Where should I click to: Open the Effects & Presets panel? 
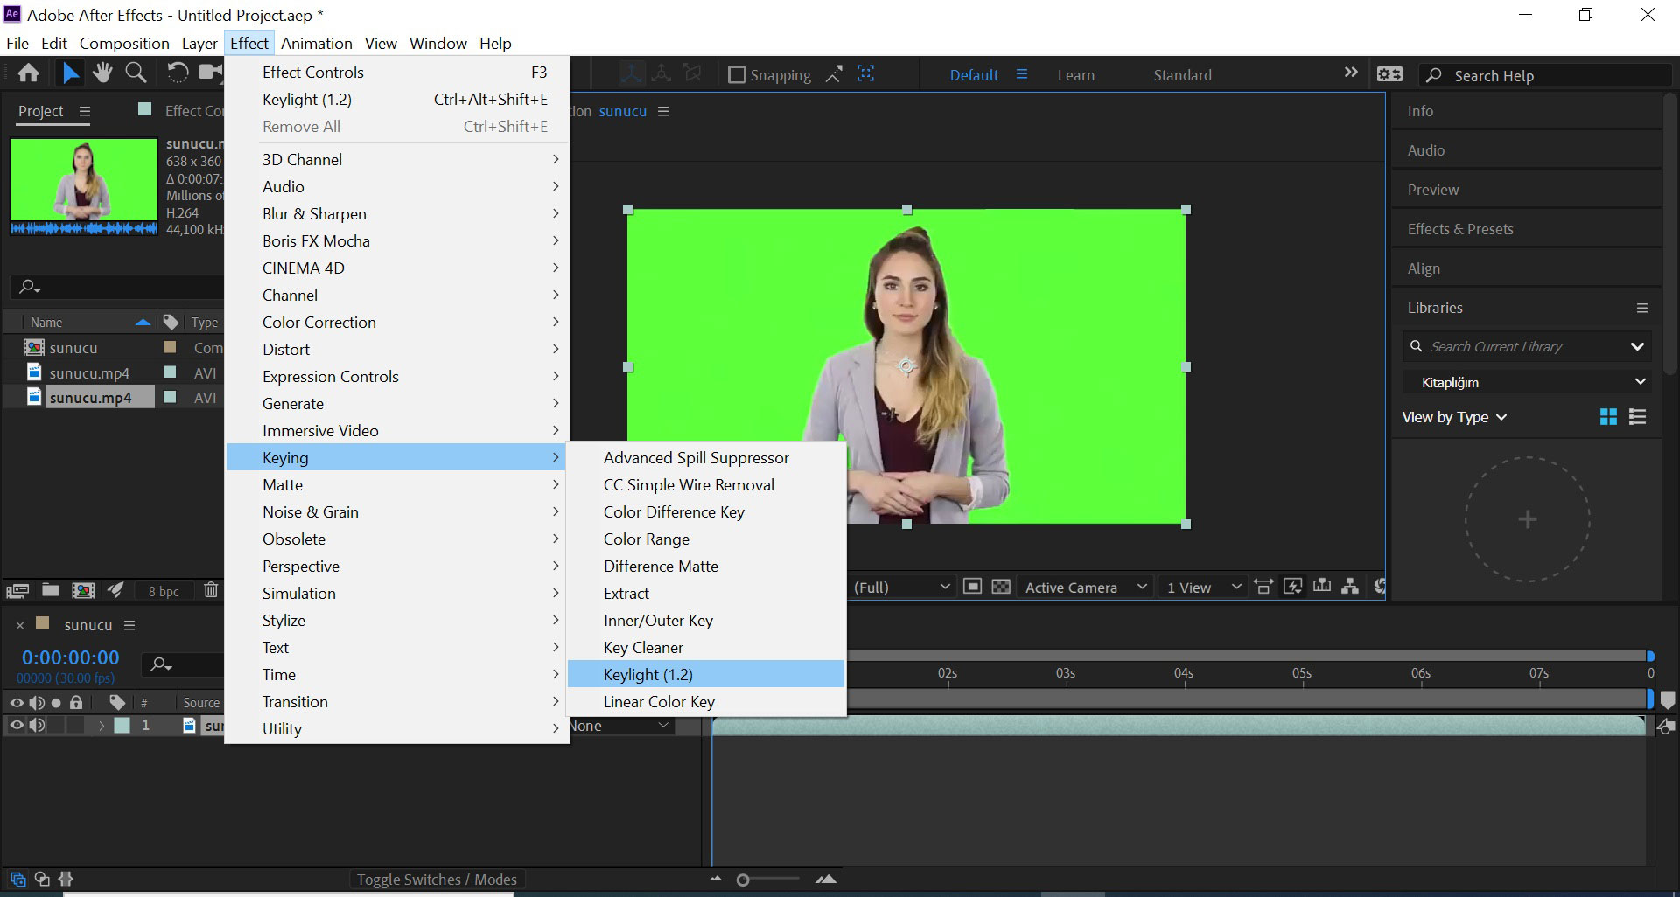tap(1460, 229)
